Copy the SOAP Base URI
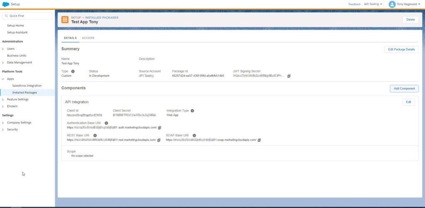 click(x=259, y=140)
